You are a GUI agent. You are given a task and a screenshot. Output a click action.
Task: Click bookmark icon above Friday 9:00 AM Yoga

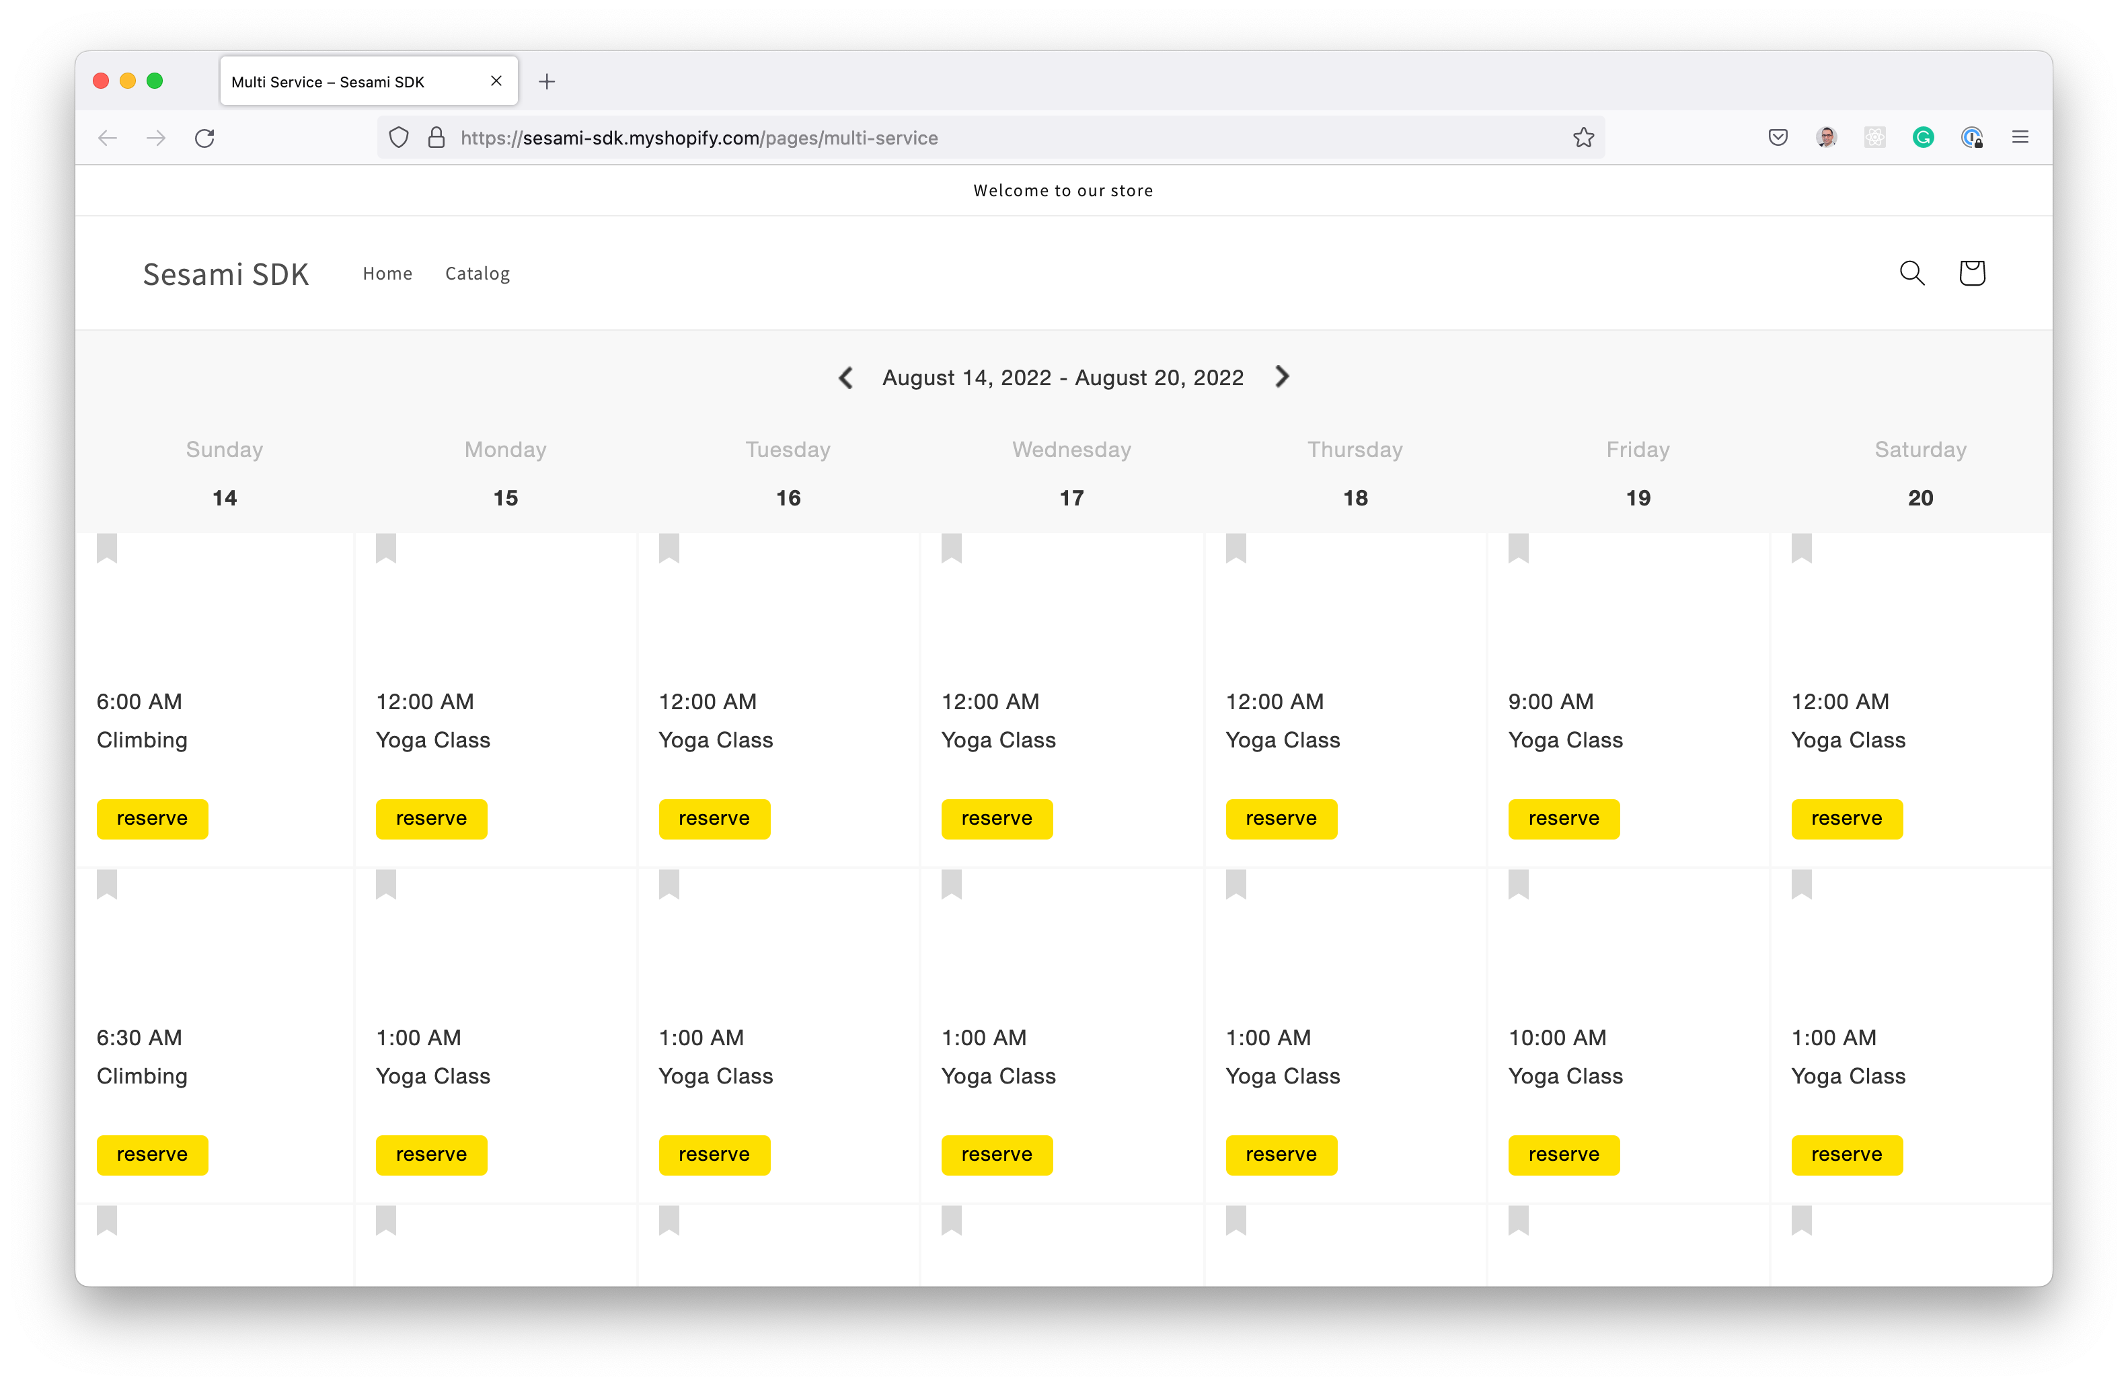1518,548
